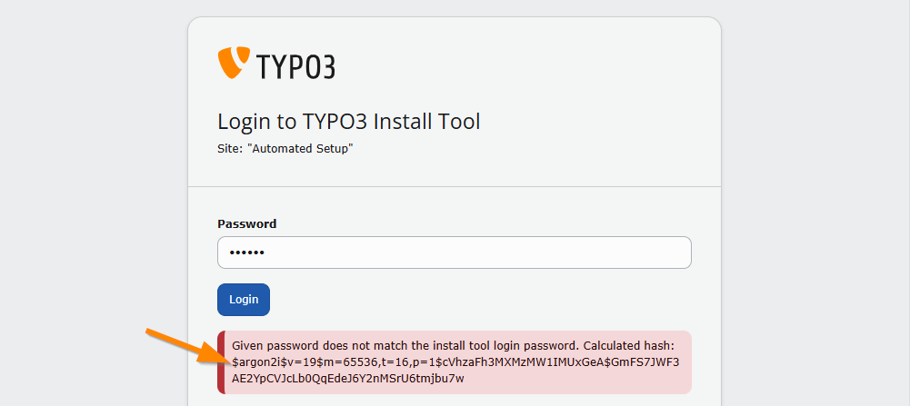The width and height of the screenshot is (910, 406).
Task: Select the Site: "Automated Setup" text
Action: 285,148
